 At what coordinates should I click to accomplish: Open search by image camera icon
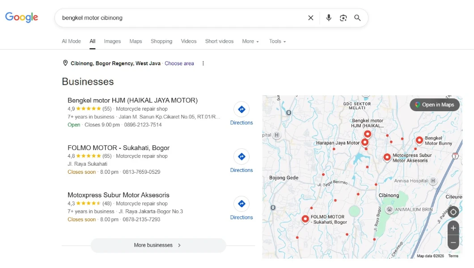coord(343,18)
